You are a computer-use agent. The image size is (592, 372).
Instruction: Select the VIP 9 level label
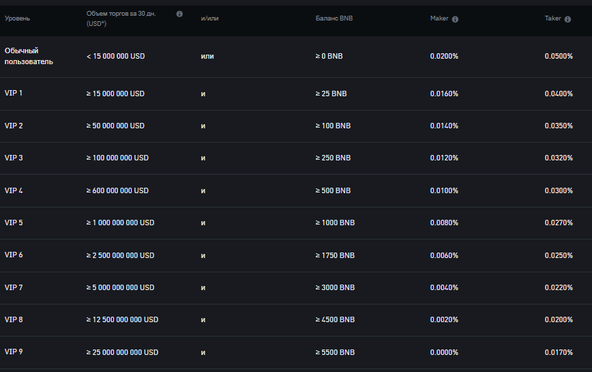[x=14, y=352]
